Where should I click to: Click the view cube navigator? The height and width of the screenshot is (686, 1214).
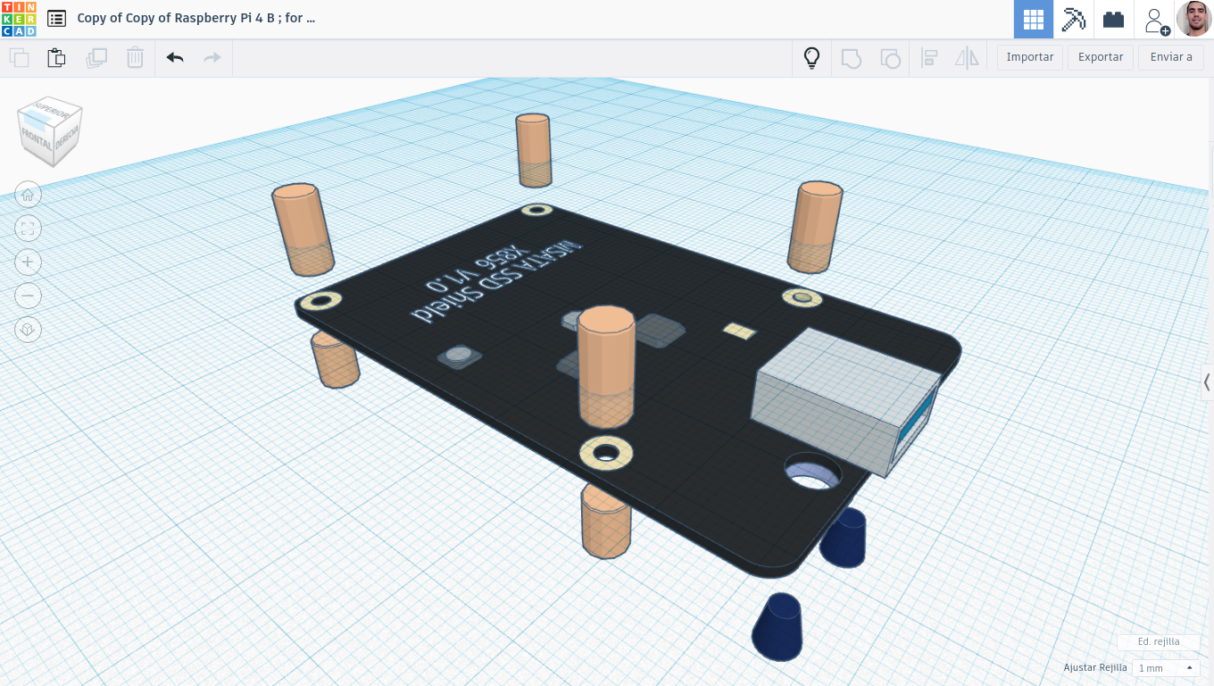pyautogui.click(x=50, y=131)
